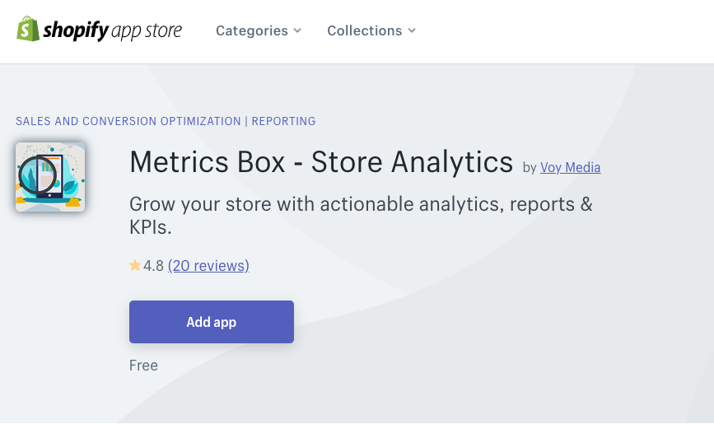Expand the Collections chevron arrow

click(x=412, y=30)
